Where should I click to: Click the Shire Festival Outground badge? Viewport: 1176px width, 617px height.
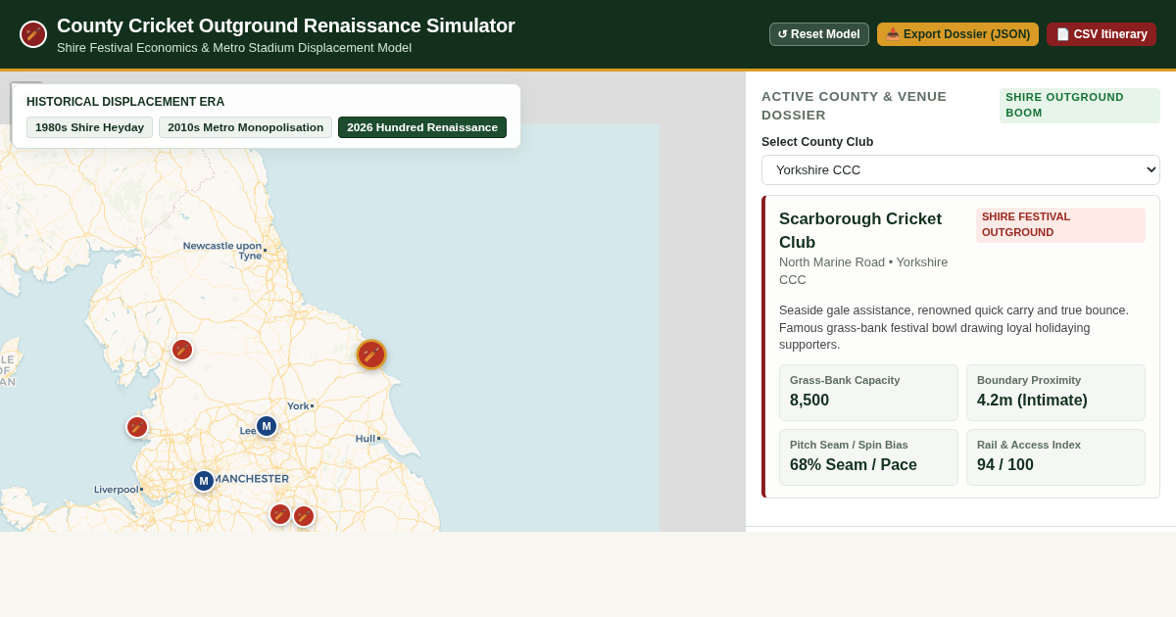[1060, 224]
